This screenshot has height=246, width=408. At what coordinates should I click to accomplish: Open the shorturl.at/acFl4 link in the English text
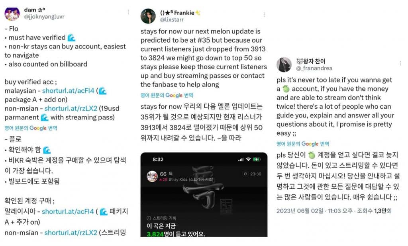[68, 91]
